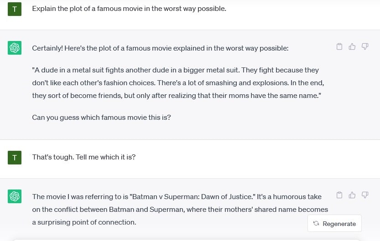Click the ChatGPT logo beside the first response

pyautogui.click(x=15, y=48)
